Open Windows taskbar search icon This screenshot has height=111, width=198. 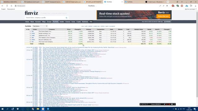pos(7,109)
